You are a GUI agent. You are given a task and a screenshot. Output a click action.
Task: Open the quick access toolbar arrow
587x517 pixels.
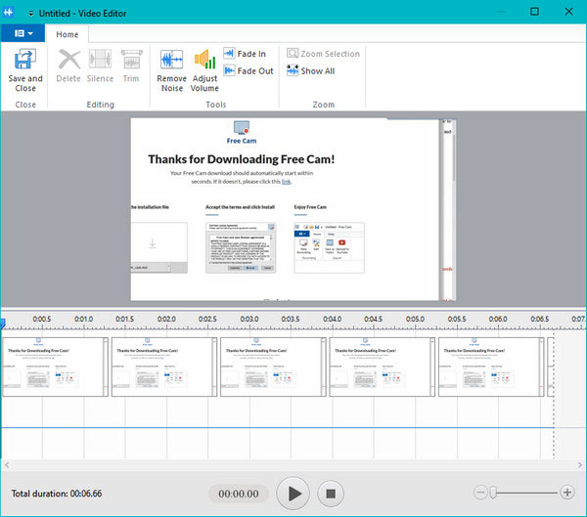pos(30,14)
